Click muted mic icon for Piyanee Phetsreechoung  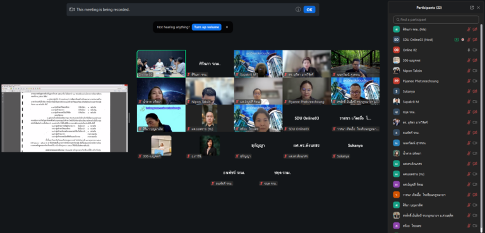click(469, 81)
